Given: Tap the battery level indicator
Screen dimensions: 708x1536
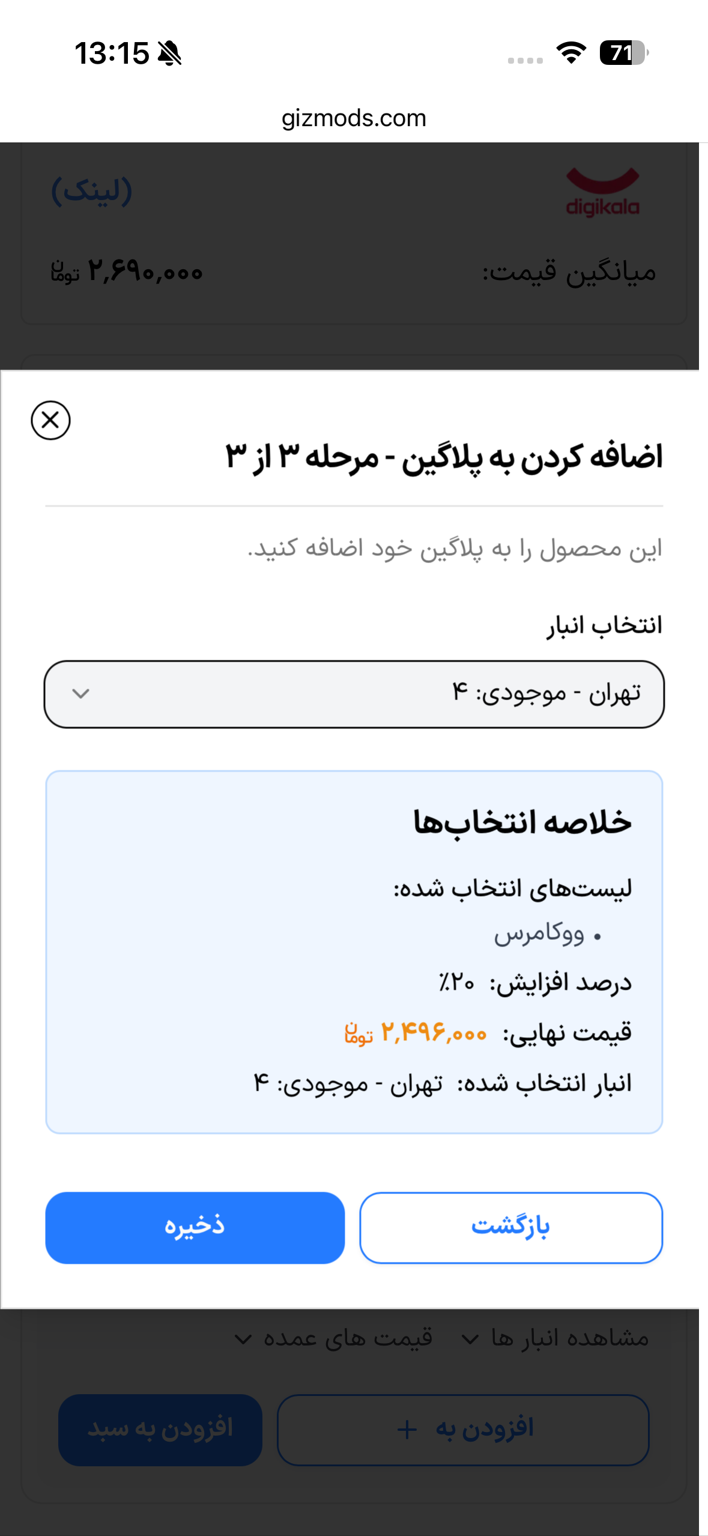Looking at the screenshot, I should 623,53.
